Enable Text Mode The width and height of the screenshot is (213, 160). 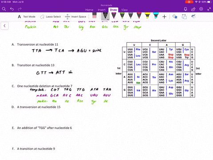coord(27,16)
